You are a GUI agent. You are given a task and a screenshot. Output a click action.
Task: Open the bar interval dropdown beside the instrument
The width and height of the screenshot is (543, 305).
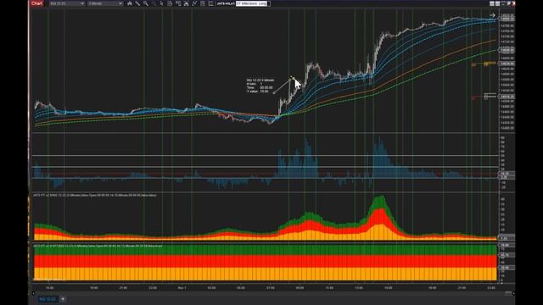click(x=105, y=3)
